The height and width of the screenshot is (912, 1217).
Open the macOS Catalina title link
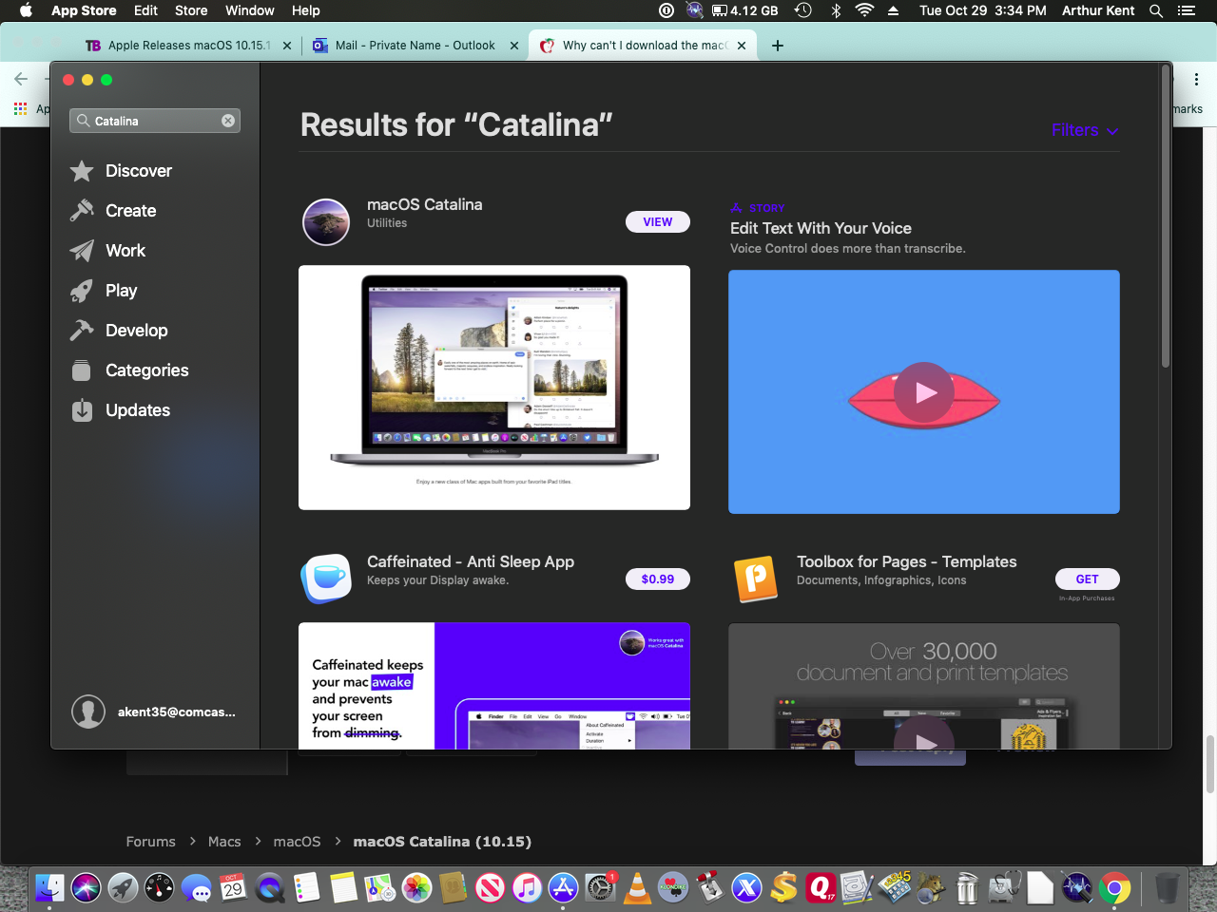click(x=425, y=204)
